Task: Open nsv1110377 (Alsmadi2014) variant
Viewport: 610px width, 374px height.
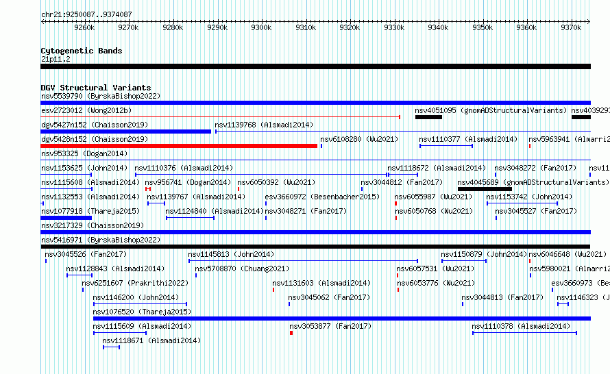Action: tap(468, 139)
